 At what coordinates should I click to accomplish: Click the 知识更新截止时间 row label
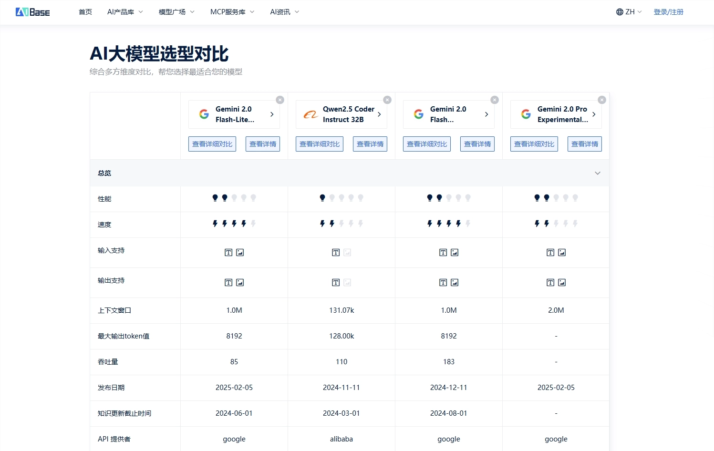pyautogui.click(x=124, y=413)
